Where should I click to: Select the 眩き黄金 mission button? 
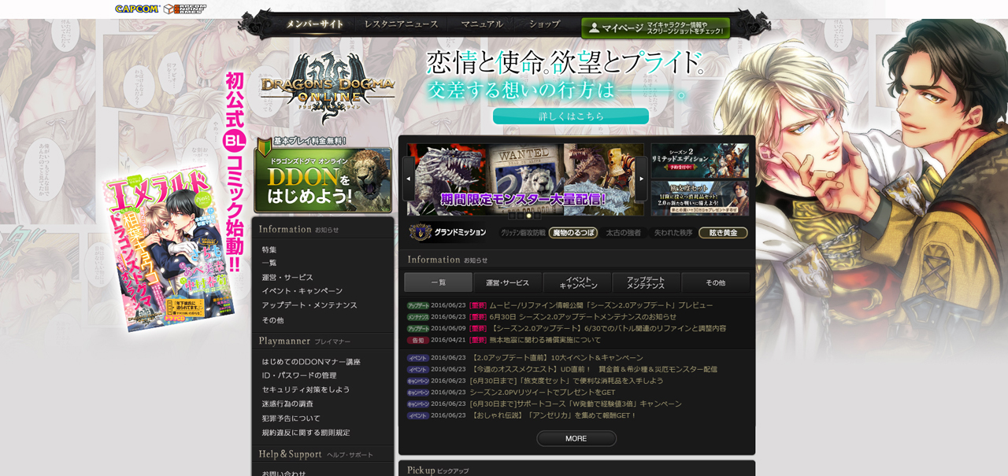point(723,233)
